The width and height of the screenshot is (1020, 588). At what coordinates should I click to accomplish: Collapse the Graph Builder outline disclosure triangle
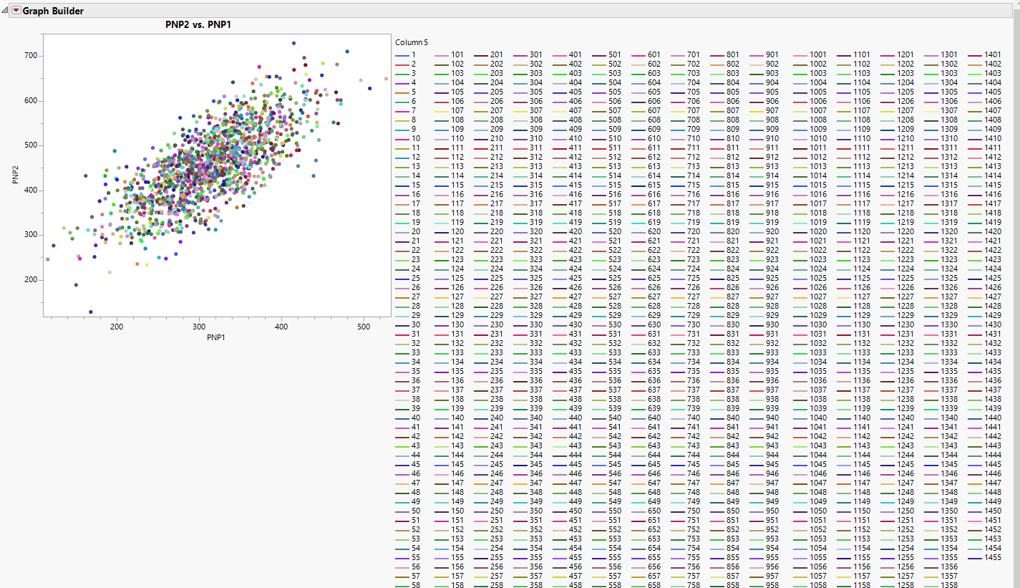point(5,11)
